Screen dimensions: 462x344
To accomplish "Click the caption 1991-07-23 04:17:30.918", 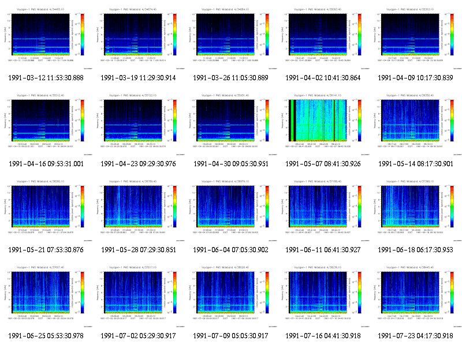I will point(415,336).
